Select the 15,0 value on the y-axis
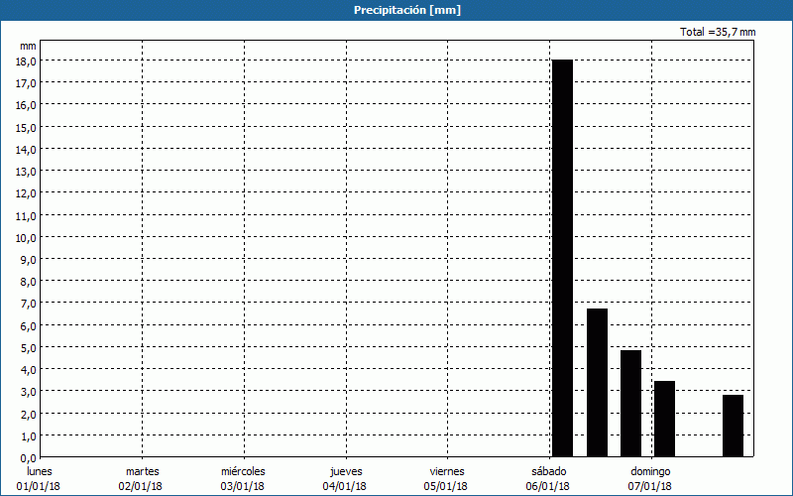793x496 pixels. click(x=26, y=127)
